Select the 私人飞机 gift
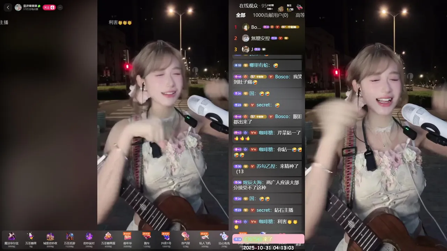 pos(205,240)
